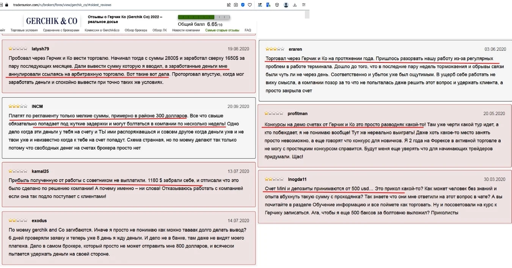Open the browser settings sliders icon
The height and width of the screenshot is (268, 512).
pyautogui.click(x=303, y=5)
